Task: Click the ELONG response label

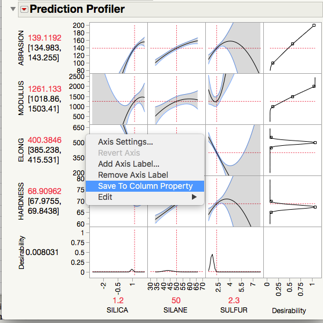Action: 21,150
